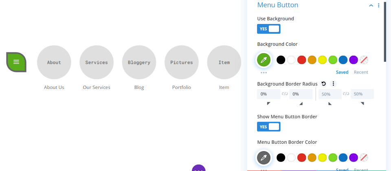Screen dimensions: 391x171
Task: Click the Blog label
Action: pyautogui.click(x=139, y=87)
